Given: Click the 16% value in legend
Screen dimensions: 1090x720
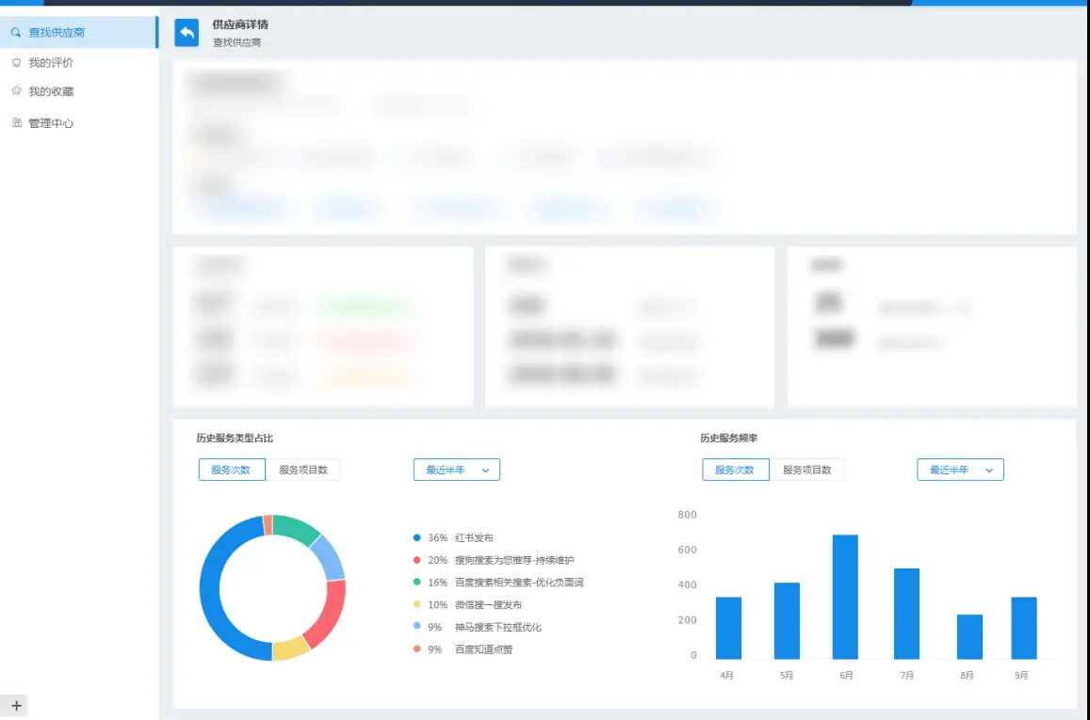Looking at the screenshot, I should tap(438, 583).
